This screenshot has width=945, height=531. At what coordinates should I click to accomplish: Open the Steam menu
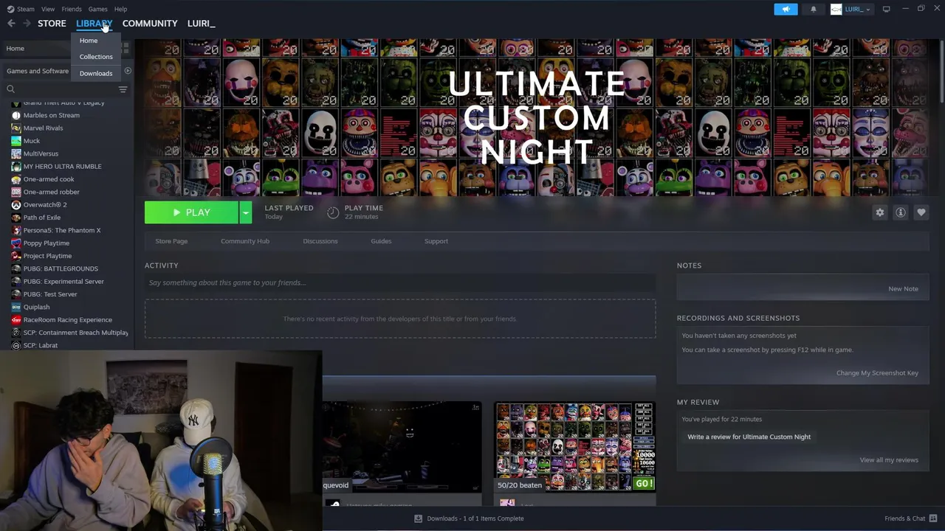pyautogui.click(x=26, y=9)
